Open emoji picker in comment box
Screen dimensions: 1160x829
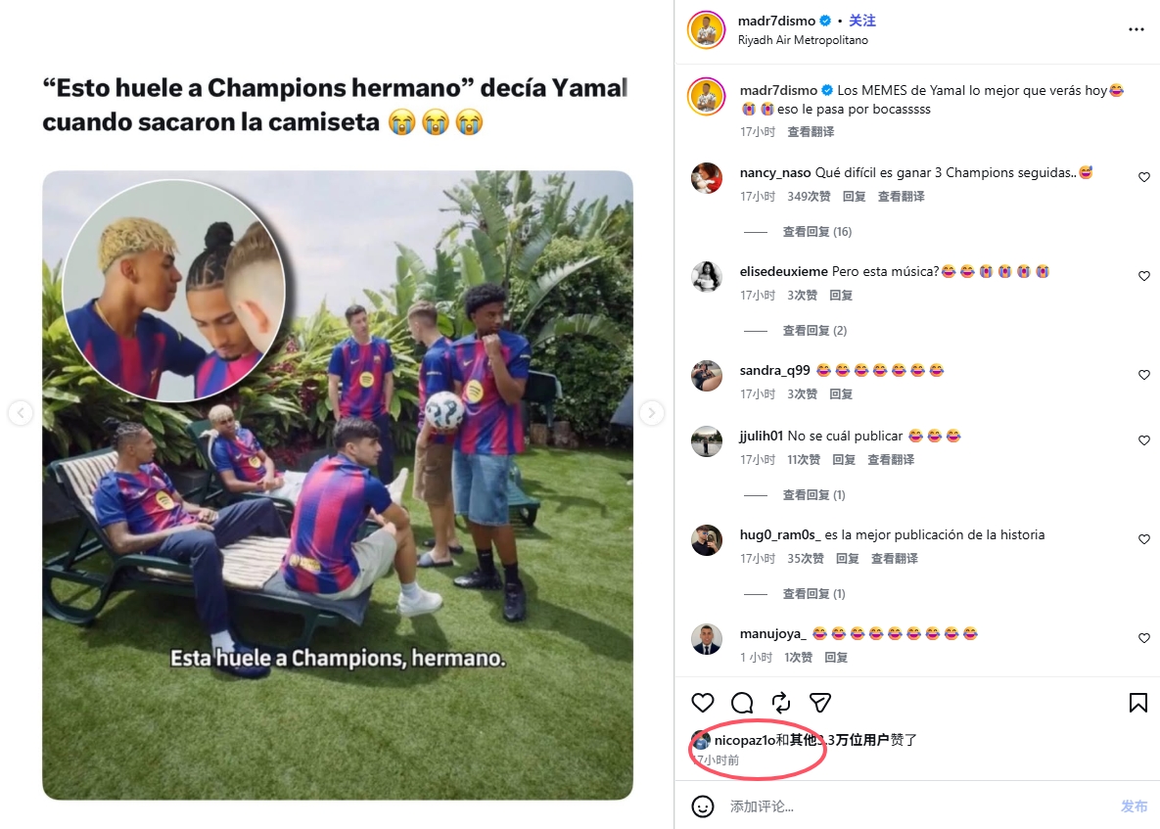[x=703, y=806]
